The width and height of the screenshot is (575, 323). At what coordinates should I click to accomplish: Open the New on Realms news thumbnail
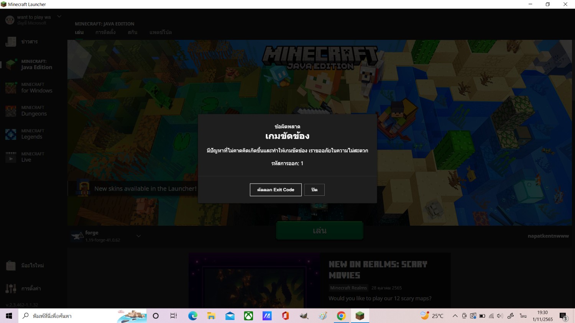click(x=255, y=280)
